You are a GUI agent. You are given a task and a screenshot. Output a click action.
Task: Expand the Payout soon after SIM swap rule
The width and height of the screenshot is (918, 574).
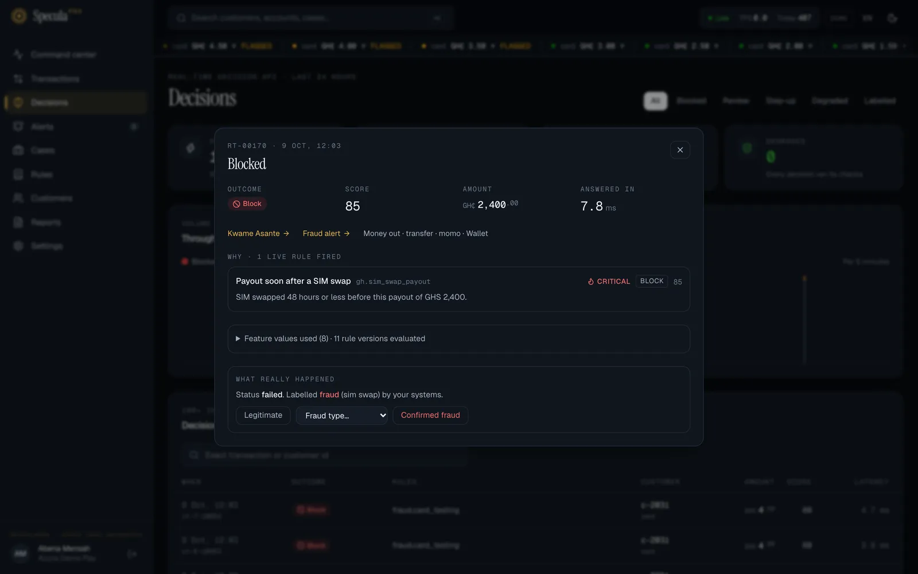click(458, 289)
